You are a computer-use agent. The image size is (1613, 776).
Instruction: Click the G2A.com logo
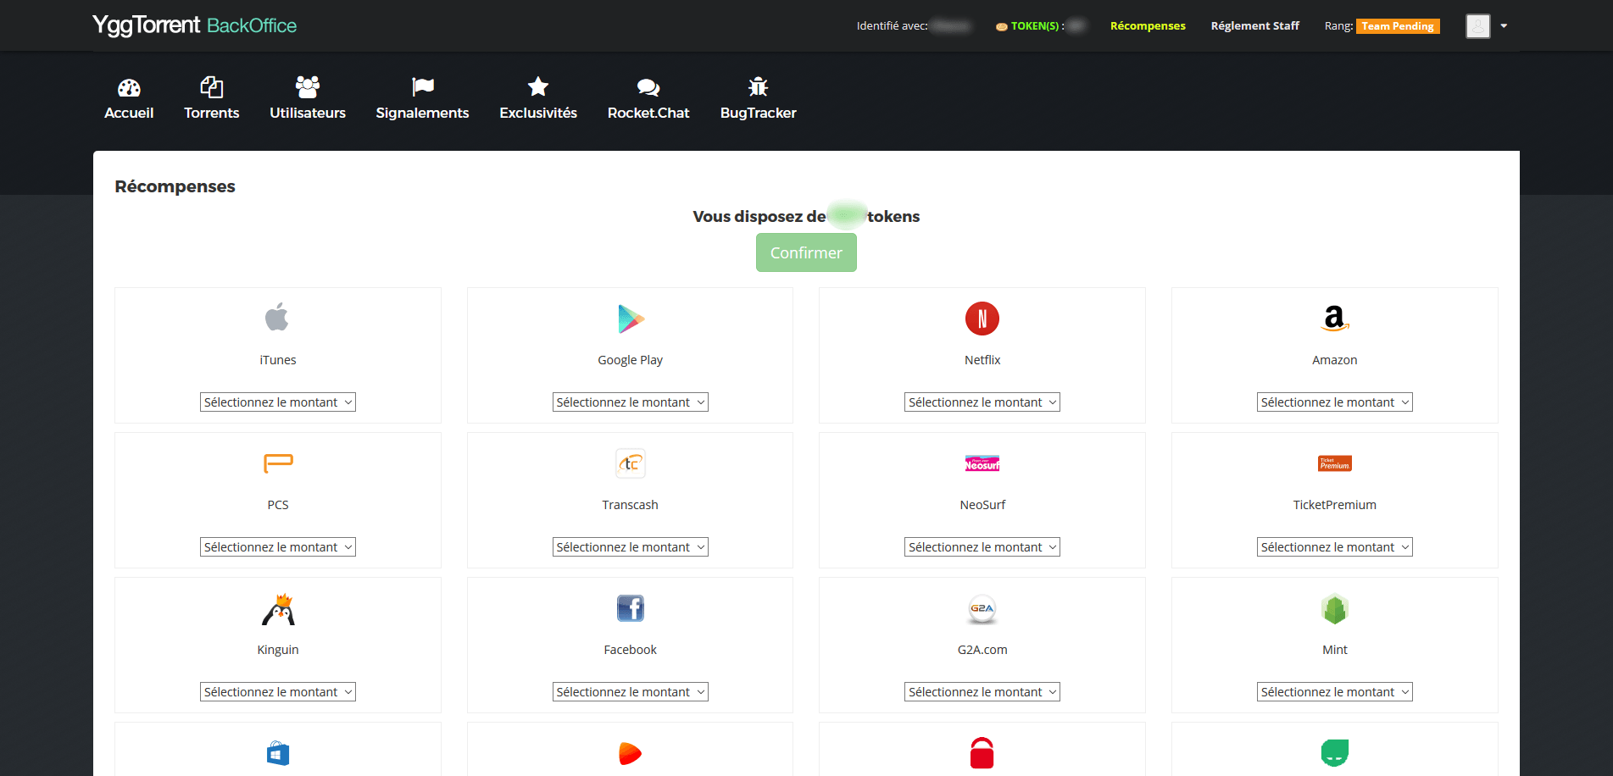coord(982,608)
